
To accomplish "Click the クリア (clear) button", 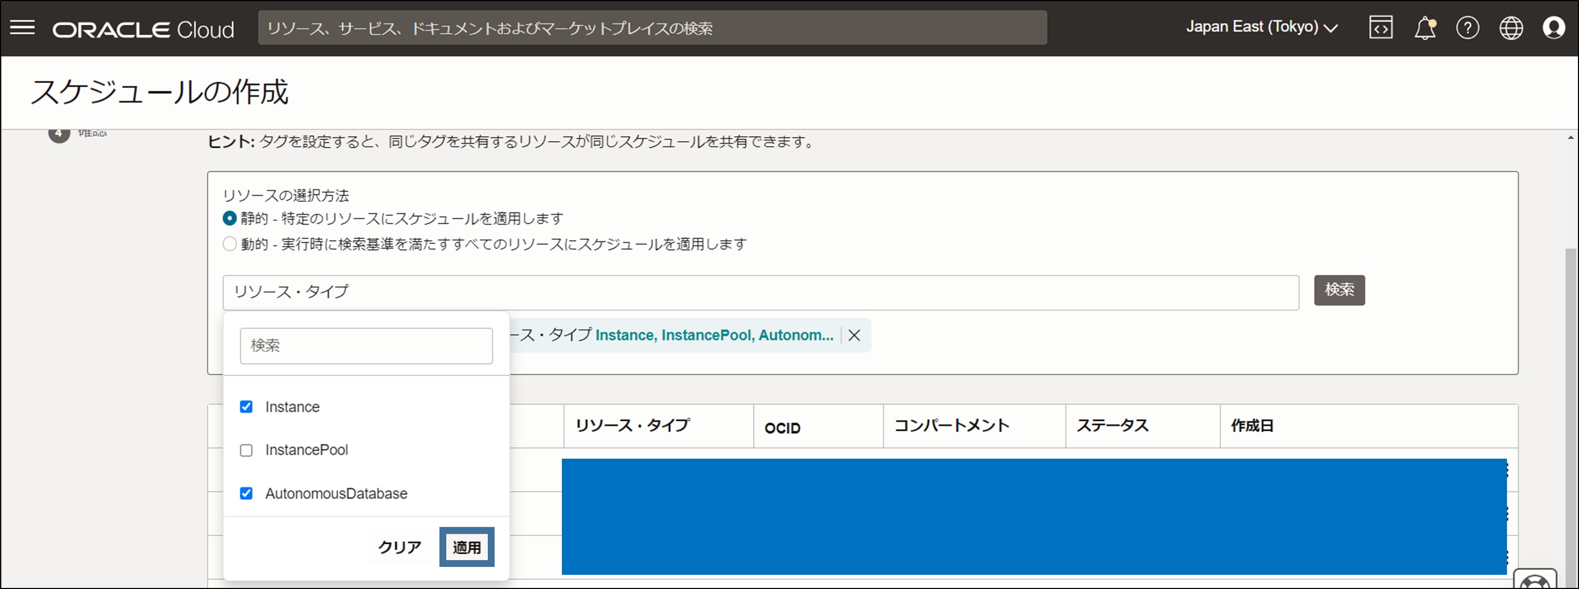I will click(x=399, y=547).
